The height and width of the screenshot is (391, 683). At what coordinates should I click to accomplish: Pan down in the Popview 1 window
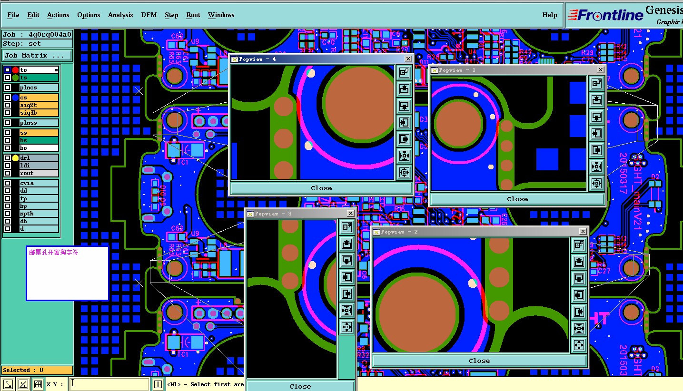pyautogui.click(x=596, y=117)
